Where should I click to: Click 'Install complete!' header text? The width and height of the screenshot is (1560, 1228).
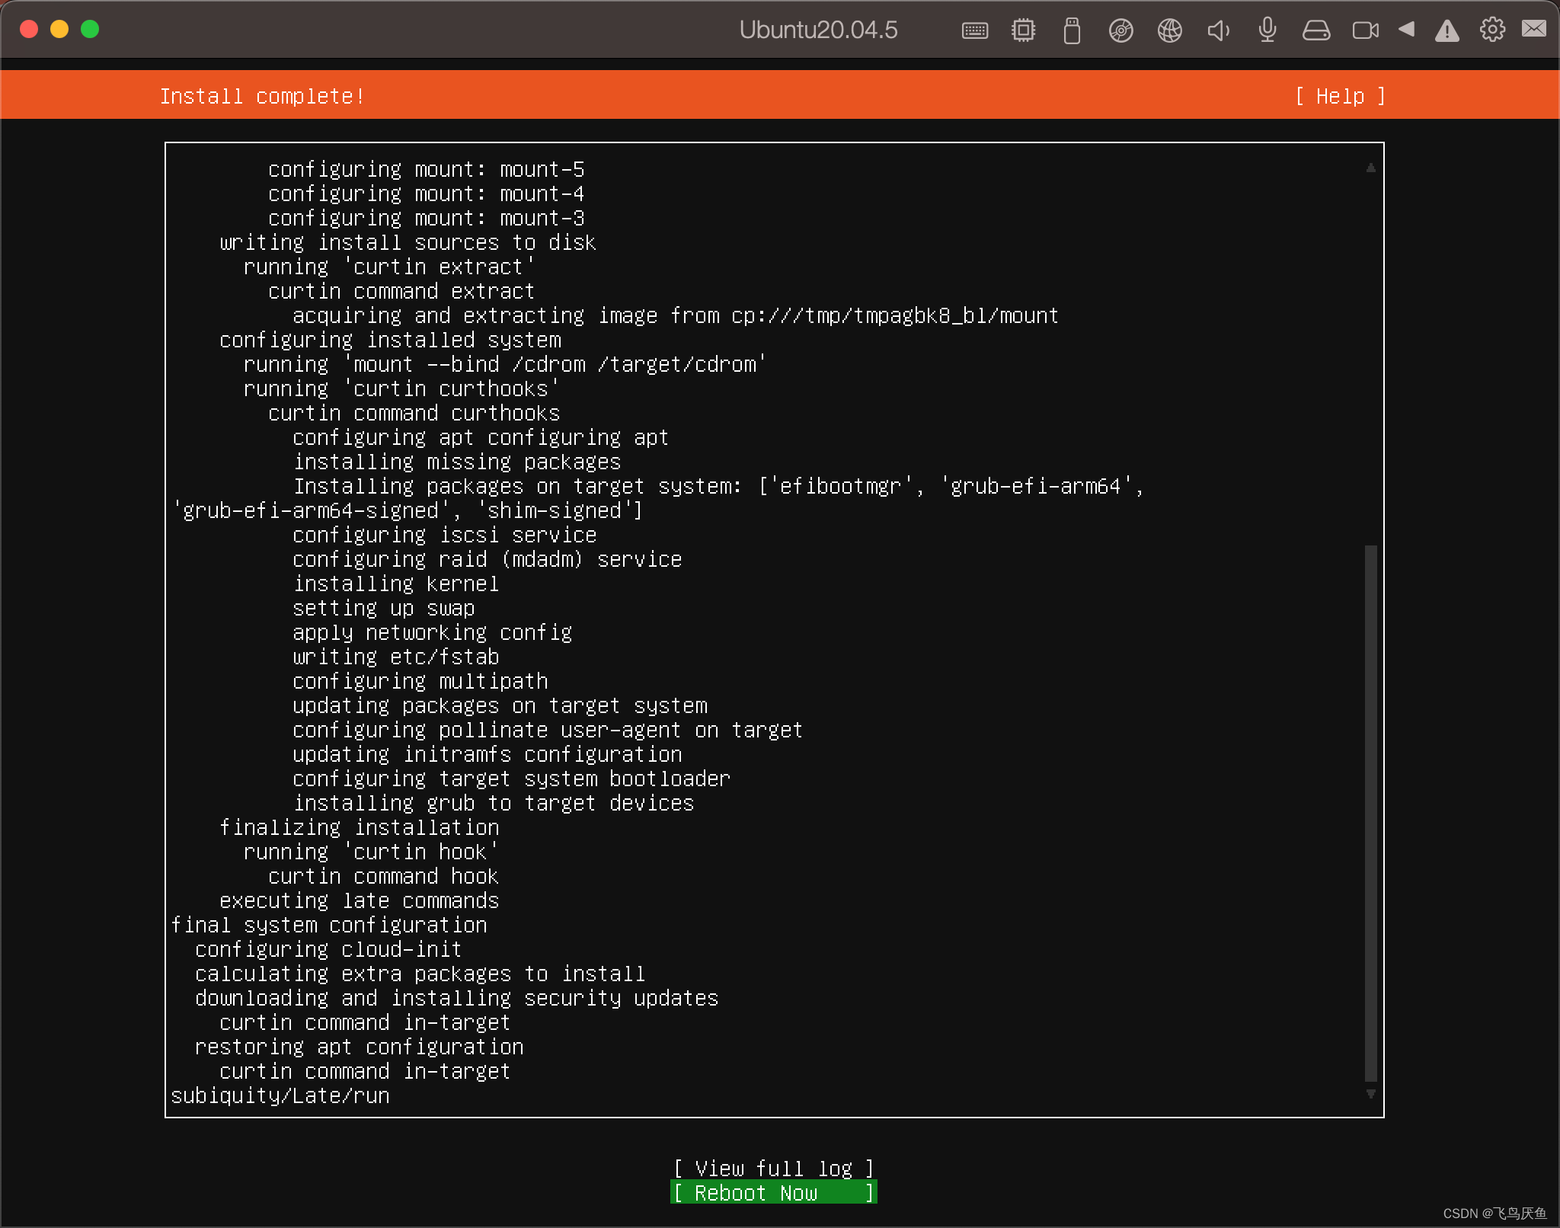(x=263, y=96)
